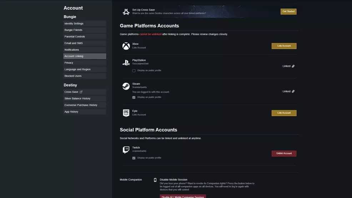Disable all mobile companion sessions
Image resolution: width=352 pixels, height=198 pixels.
pyautogui.click(x=183, y=196)
